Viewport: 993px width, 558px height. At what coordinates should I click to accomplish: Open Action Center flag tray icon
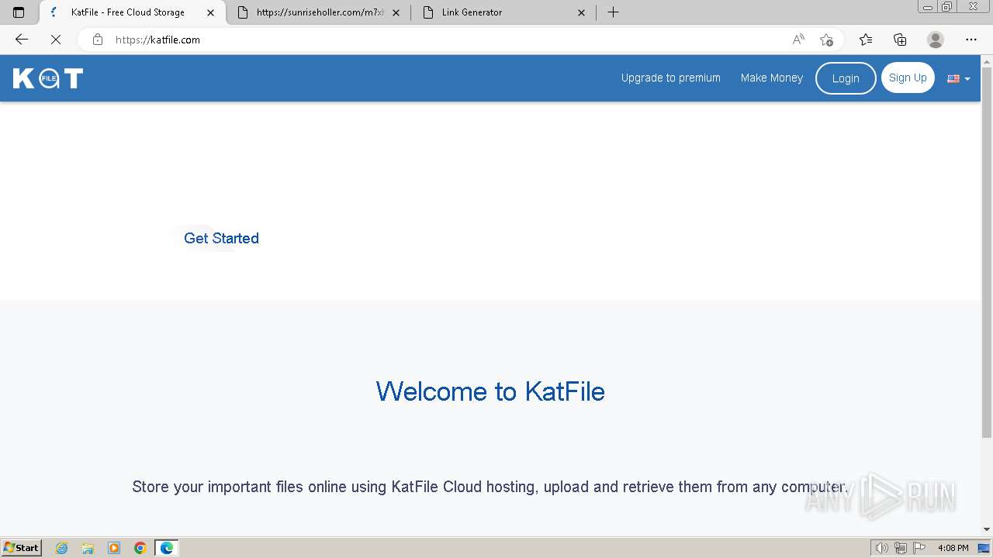tap(919, 548)
